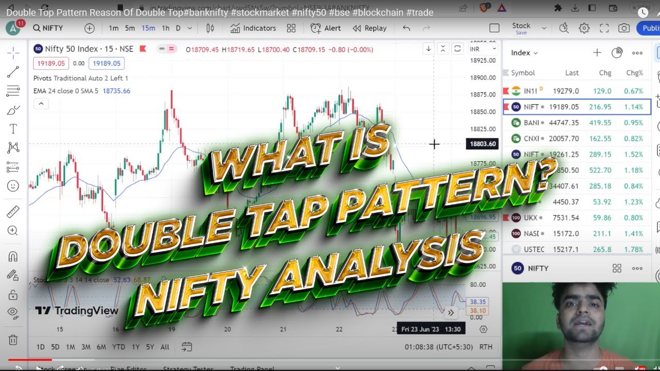
Task: Create an Alert
Action: (x=326, y=28)
